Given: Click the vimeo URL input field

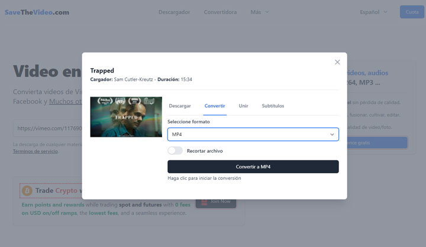Looking at the screenshot, I should tap(47, 129).
